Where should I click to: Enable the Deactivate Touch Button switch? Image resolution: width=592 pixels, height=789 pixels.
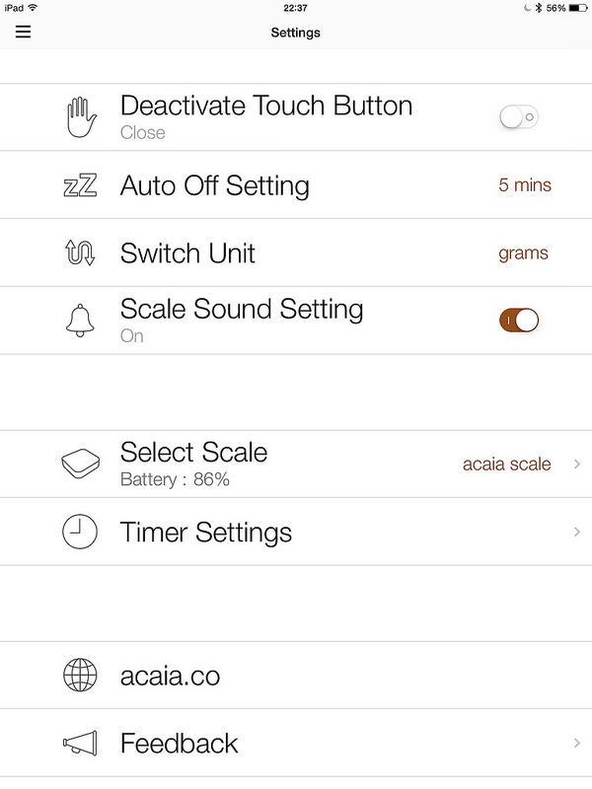519,118
